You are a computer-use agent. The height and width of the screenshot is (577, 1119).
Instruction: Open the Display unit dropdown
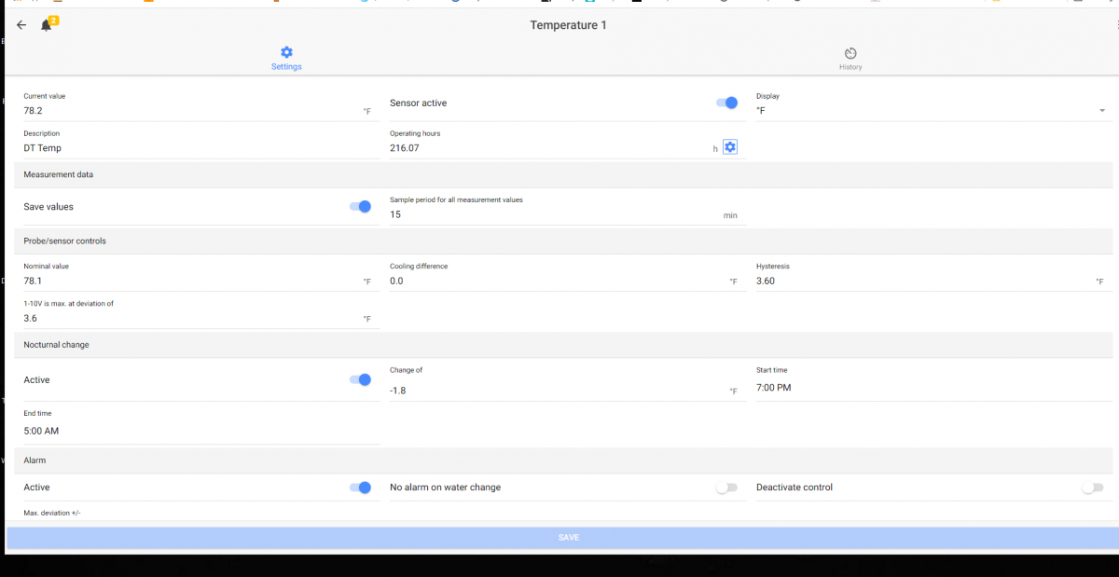pos(931,110)
